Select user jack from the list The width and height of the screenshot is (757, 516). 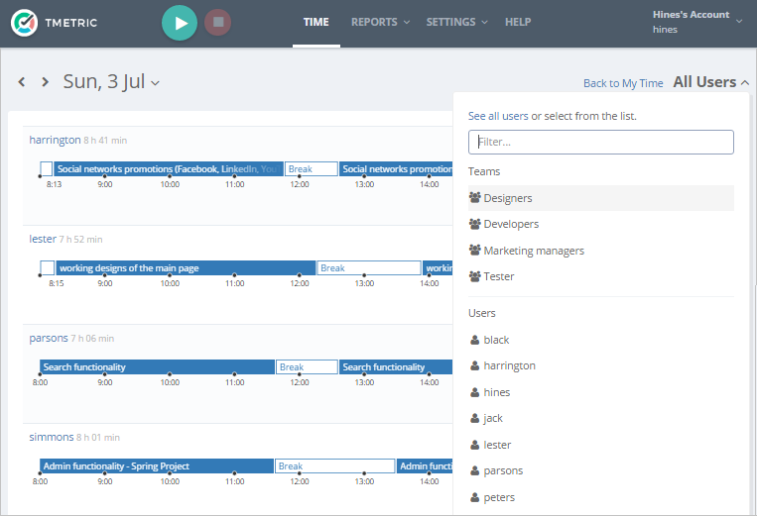click(x=601, y=418)
